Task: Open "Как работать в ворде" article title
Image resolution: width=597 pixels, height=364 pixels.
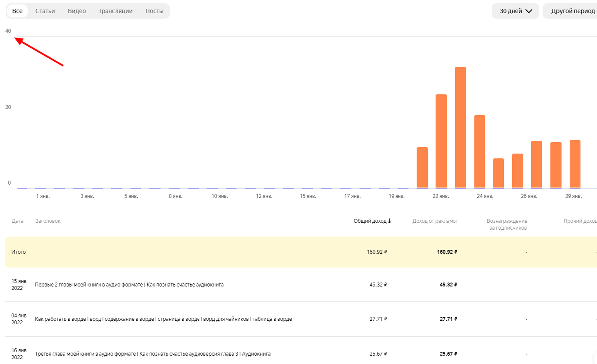Action: point(163,319)
